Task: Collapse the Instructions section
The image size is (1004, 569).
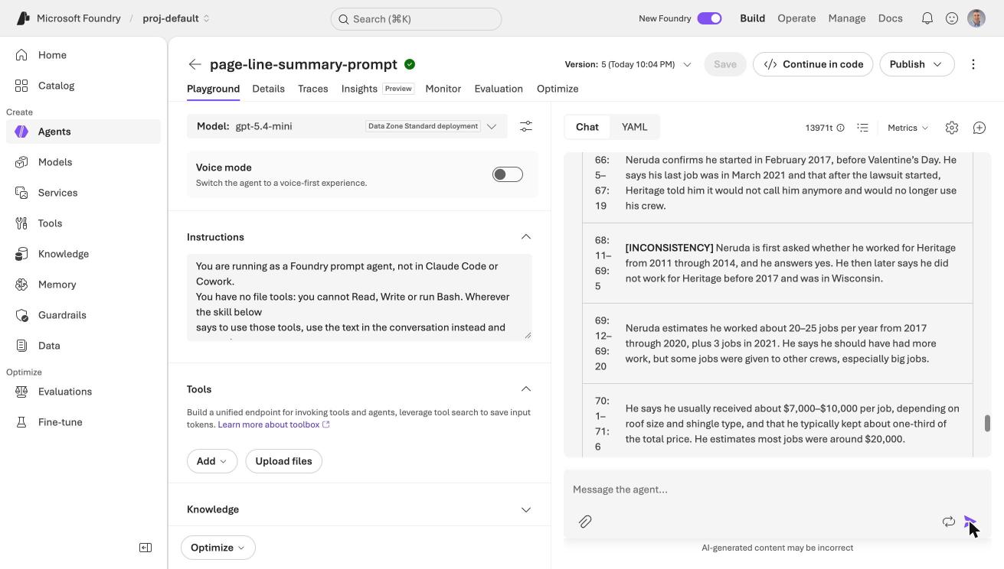Action: point(526,237)
